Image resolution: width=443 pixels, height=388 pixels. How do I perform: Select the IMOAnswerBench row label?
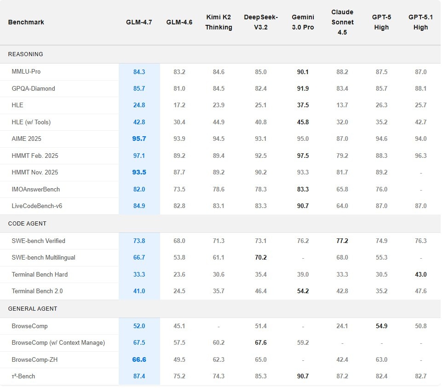pos(35,189)
